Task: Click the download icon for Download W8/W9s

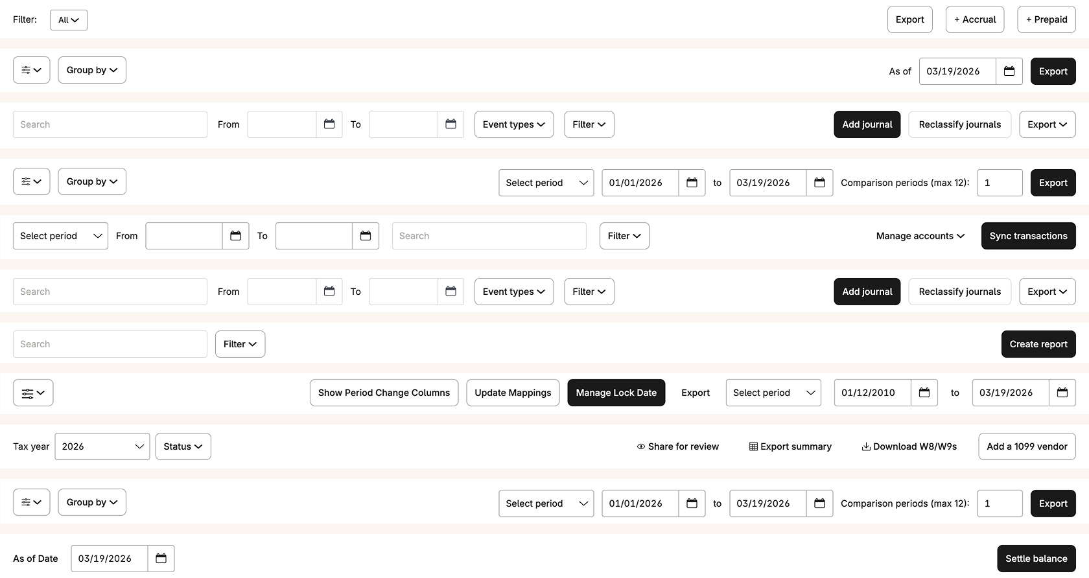Action: 866,446
